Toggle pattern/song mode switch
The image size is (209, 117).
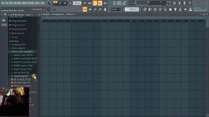(x=55, y=3)
